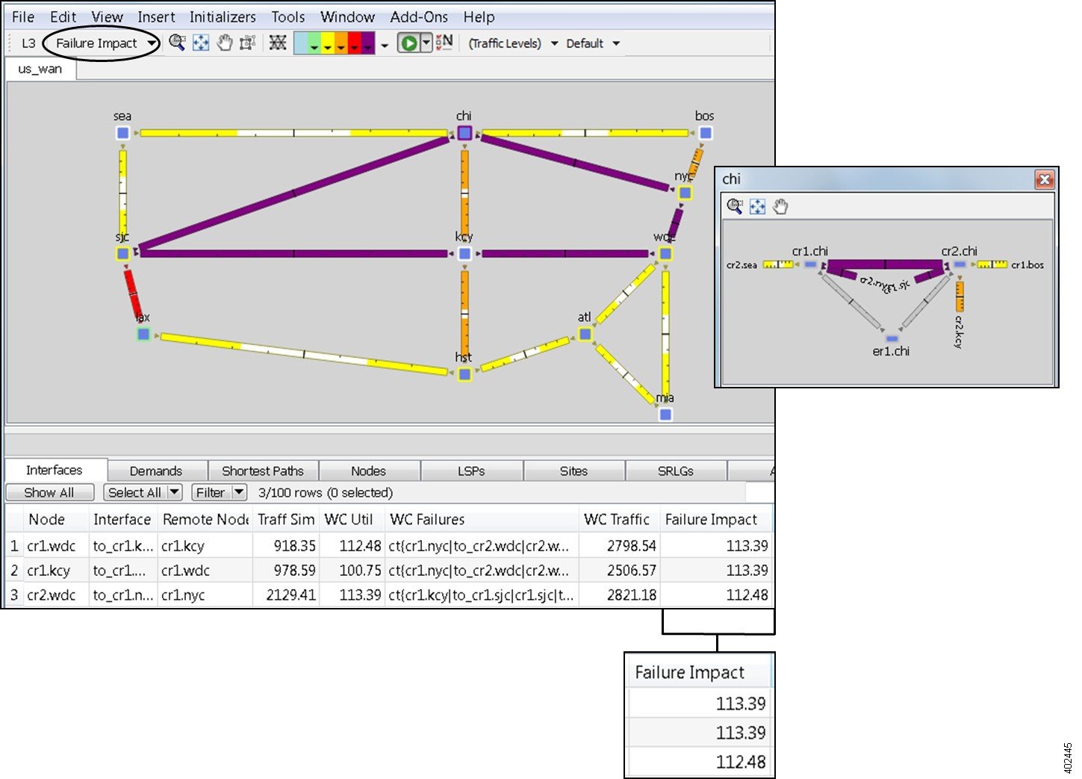Screen dimensions: 1082x779
Task: Select the bos site node
Action: coord(705,133)
